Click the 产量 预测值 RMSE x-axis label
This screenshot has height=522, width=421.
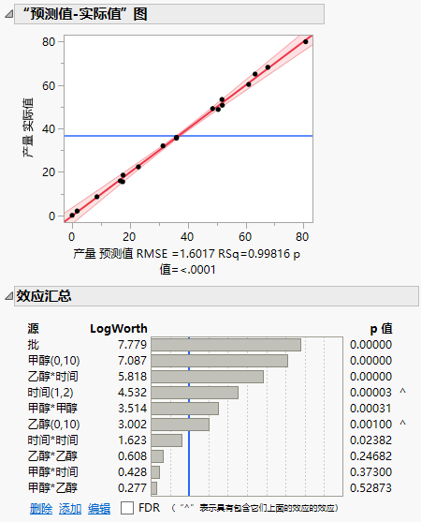pyautogui.click(x=186, y=261)
